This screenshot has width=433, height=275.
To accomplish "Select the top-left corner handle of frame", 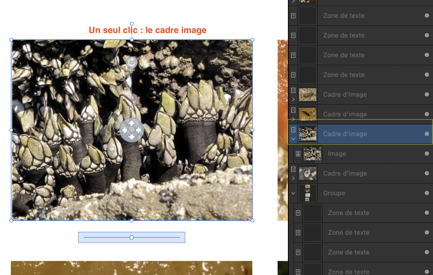I will (x=11, y=40).
